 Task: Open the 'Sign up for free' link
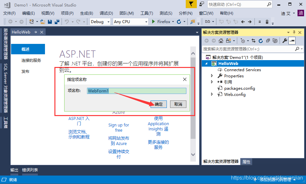[119, 127]
